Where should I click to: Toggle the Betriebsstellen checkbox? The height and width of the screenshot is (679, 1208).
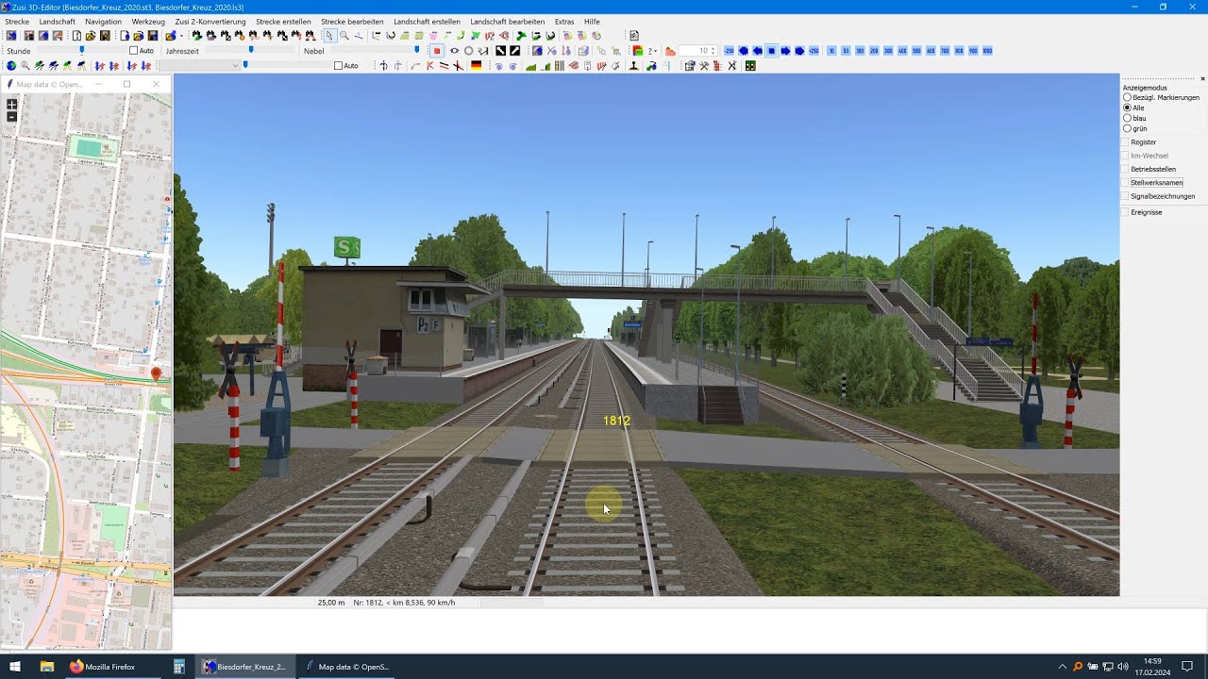pyautogui.click(x=1125, y=170)
